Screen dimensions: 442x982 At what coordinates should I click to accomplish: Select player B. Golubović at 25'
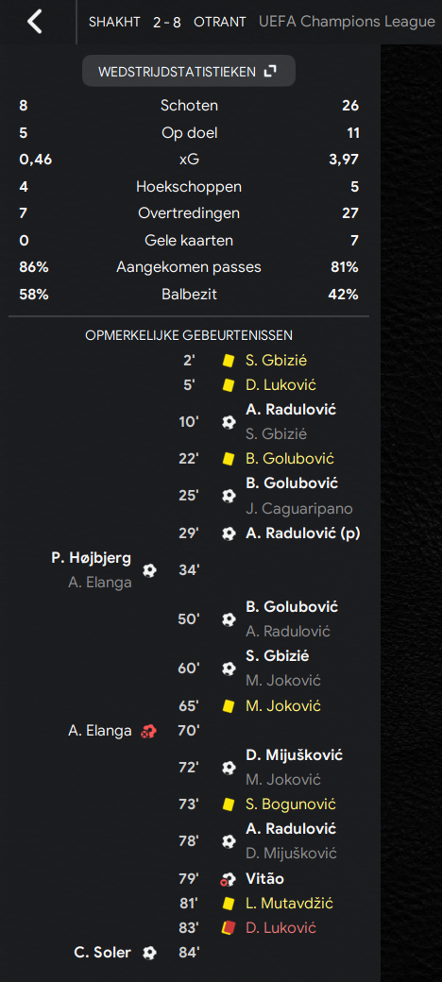pyautogui.click(x=292, y=483)
